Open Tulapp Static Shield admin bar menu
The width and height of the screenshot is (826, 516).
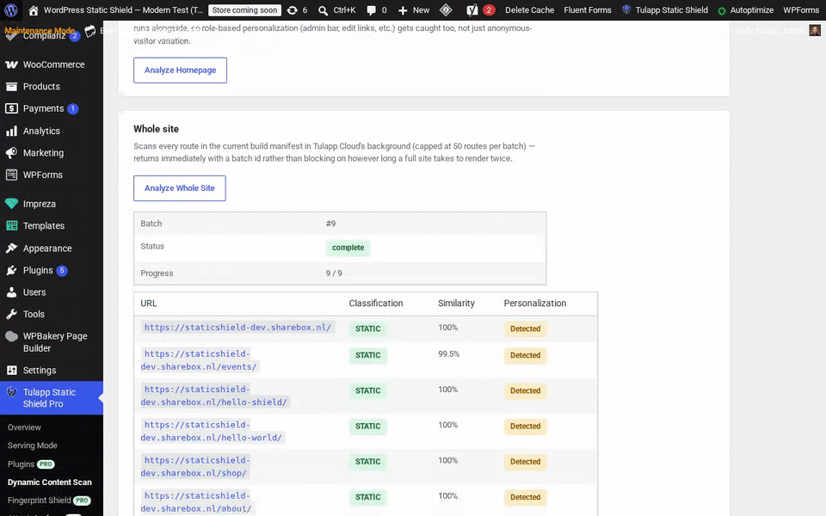point(671,10)
